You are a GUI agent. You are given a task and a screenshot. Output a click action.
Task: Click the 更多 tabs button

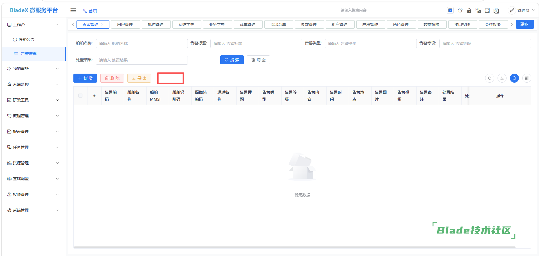coord(525,24)
